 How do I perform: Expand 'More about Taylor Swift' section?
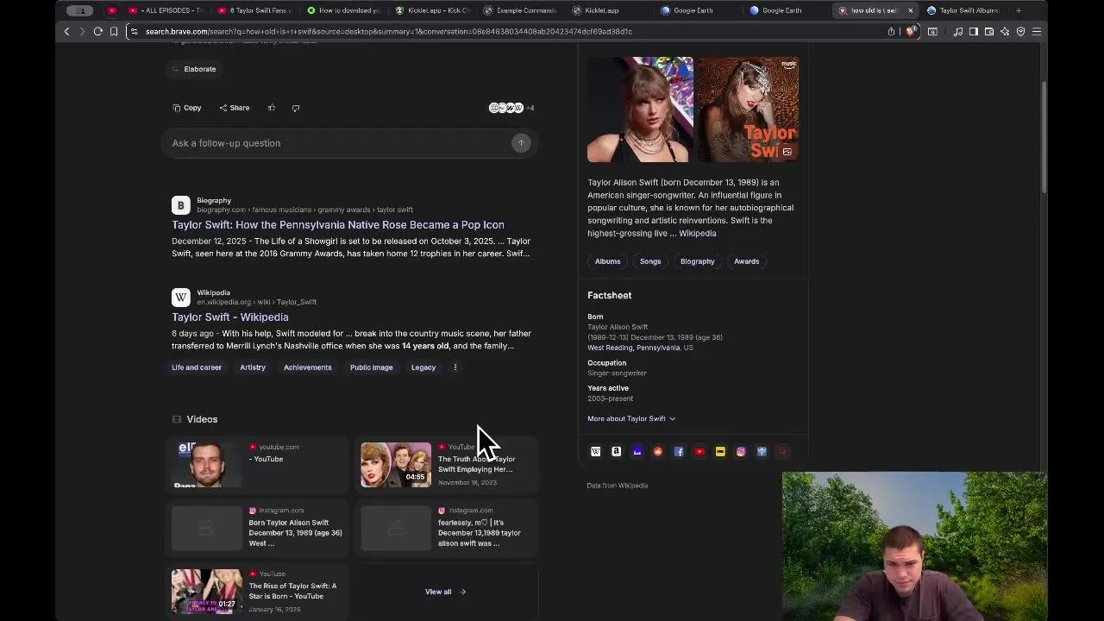pos(631,418)
